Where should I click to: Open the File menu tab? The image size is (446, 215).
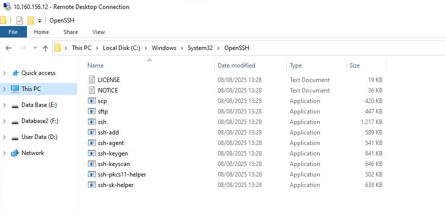13,32
